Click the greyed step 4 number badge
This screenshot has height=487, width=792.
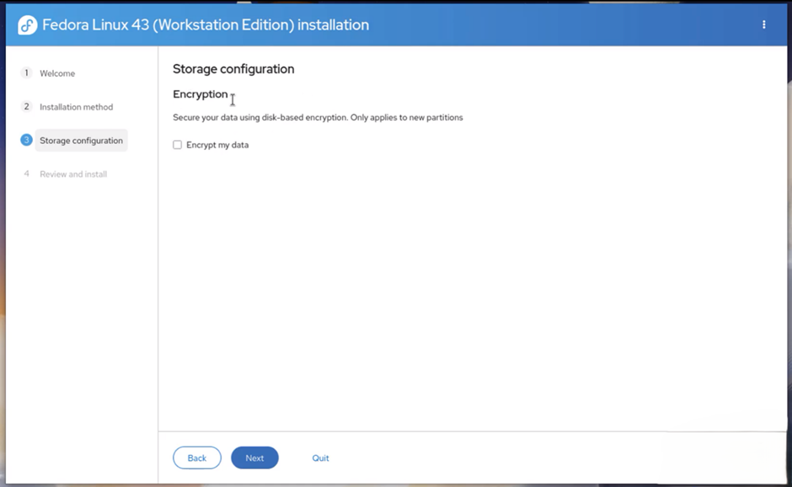pyautogui.click(x=26, y=174)
